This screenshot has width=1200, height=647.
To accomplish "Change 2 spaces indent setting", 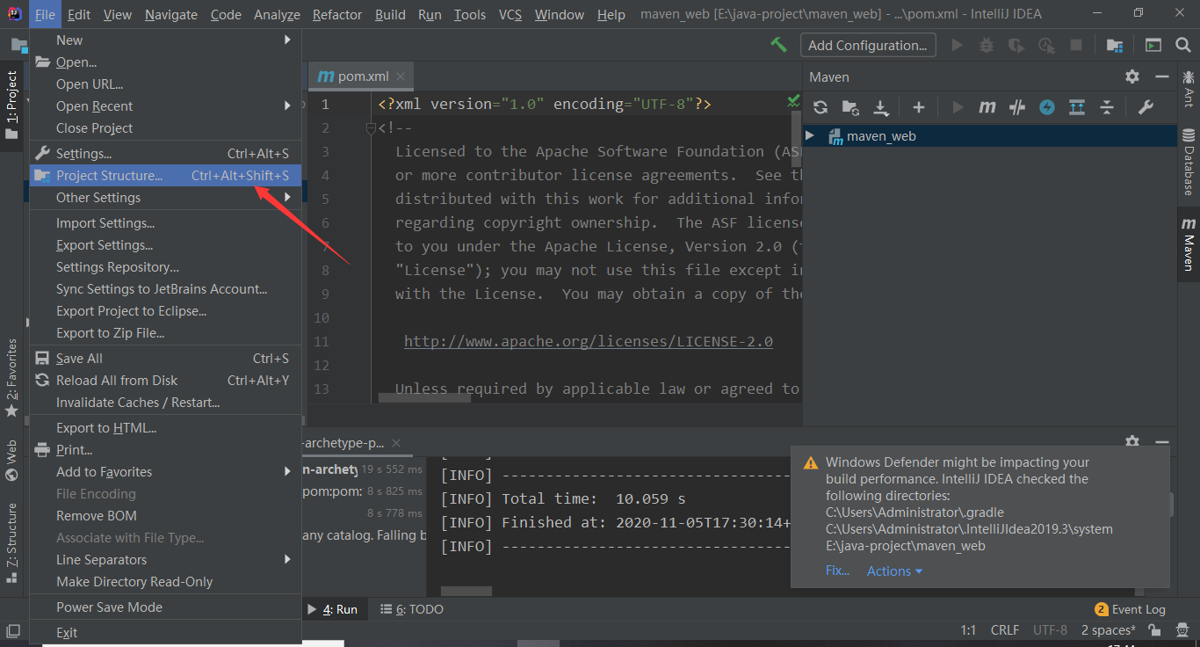I will pos(1108,630).
